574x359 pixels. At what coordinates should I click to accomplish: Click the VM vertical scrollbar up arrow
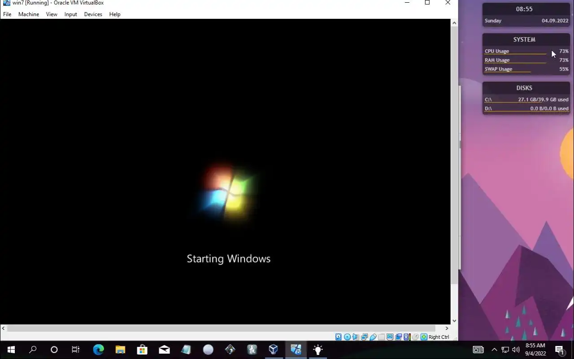[x=454, y=23]
